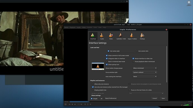Open the Video settings category
Viewport: 193px width, 108px height.
[x=111, y=36]
